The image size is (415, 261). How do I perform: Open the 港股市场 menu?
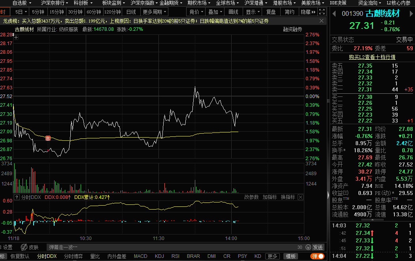point(284,3)
